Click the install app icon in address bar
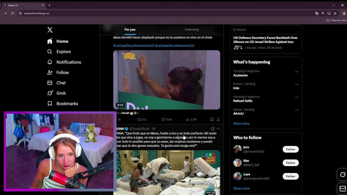 [x=329, y=13]
